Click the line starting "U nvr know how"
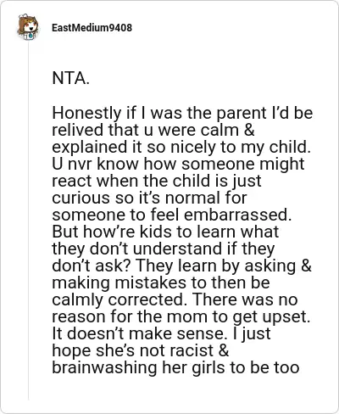The width and height of the screenshot is (339, 414). [x=179, y=164]
